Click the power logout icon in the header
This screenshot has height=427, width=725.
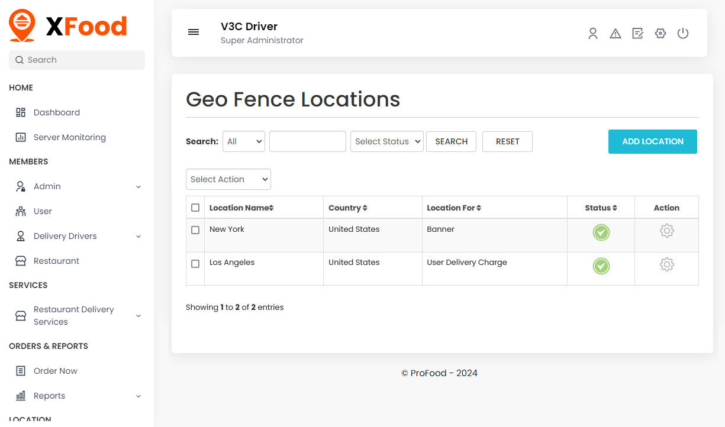click(x=683, y=33)
